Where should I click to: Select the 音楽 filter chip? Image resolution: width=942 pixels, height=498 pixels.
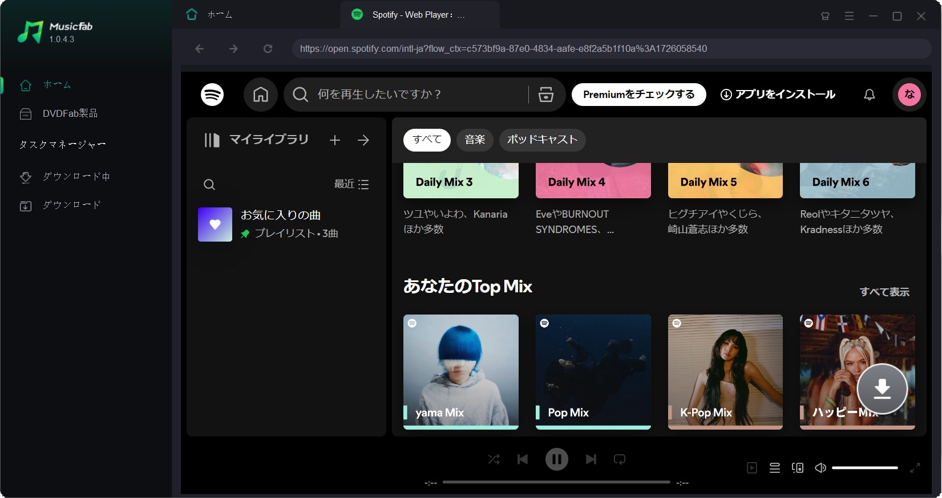[475, 140]
